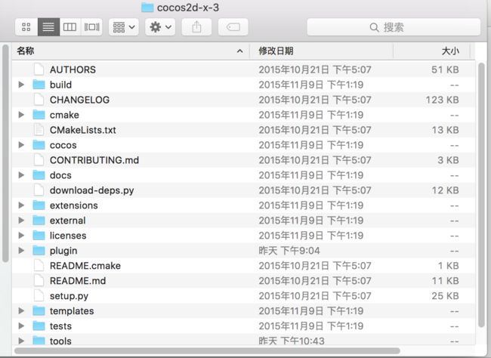
Task: Click the 搜索 search field
Action: click(x=394, y=27)
